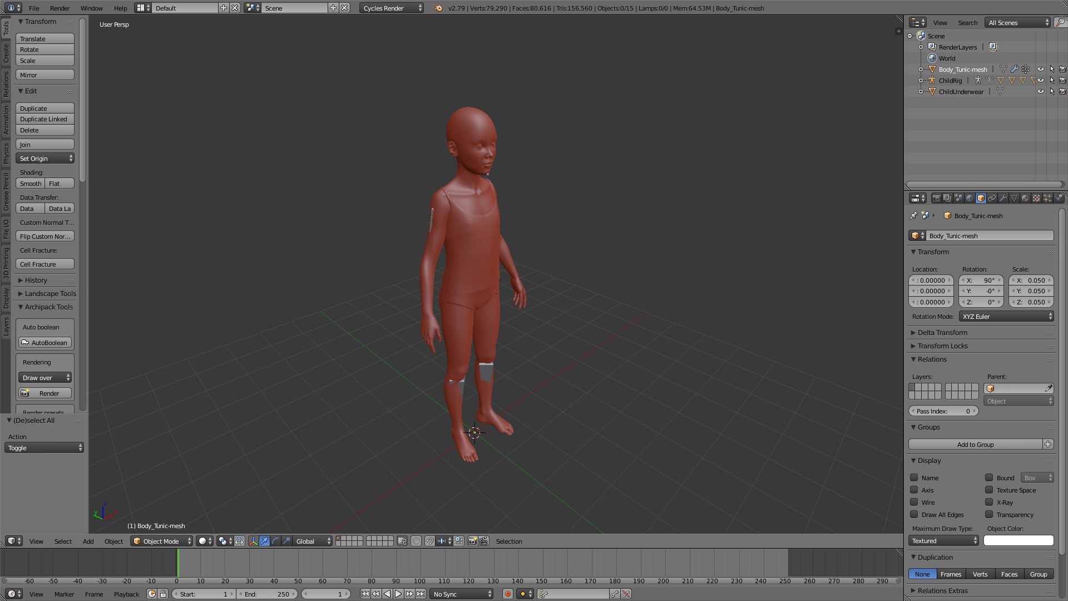Open the Texture properties tab (checker icon)
Screen dimensions: 1068x601
point(1036,198)
